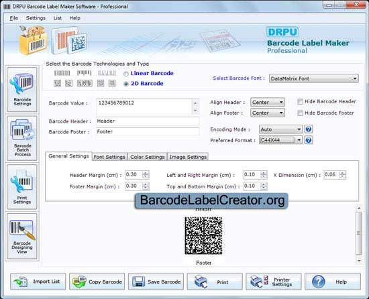369x299 pixels.
Task: Click the Import List button
Action: click(38, 282)
